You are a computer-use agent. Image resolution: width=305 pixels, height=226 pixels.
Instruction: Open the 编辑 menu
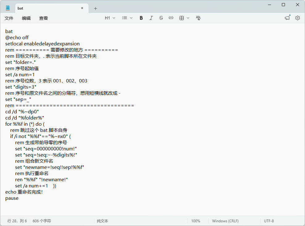(x=26, y=18)
